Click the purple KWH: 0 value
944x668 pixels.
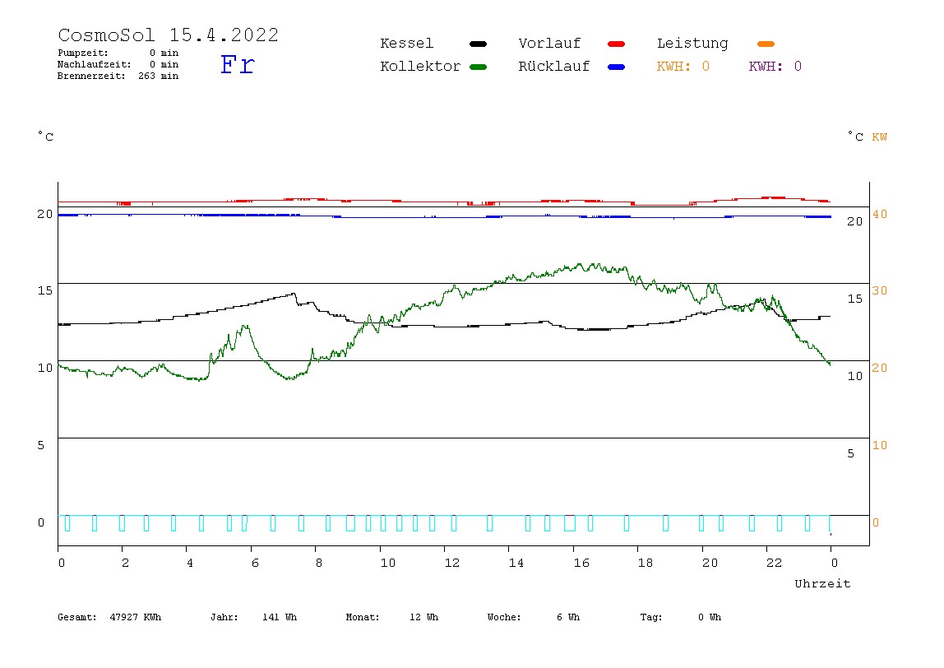click(775, 67)
